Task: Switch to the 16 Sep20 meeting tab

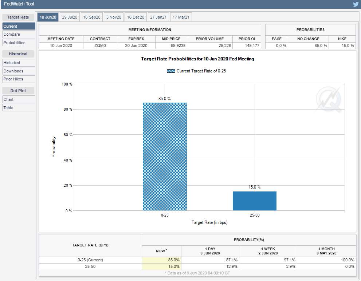Action: [x=92, y=17]
